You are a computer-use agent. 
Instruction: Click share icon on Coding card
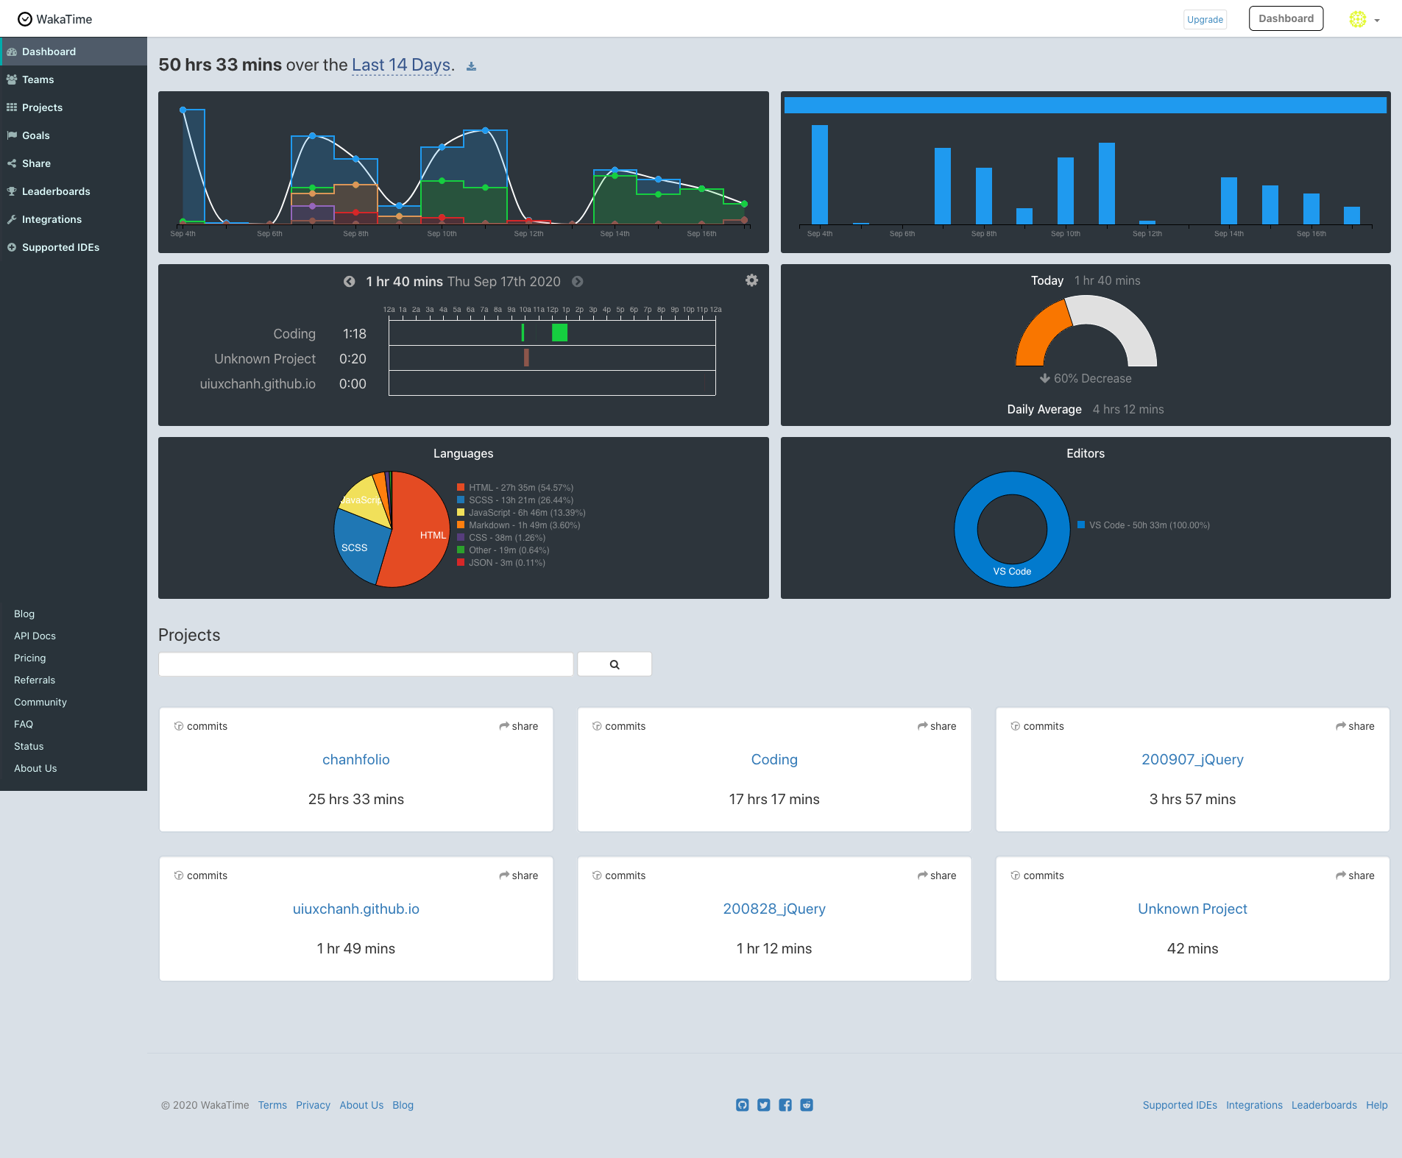[x=922, y=726]
